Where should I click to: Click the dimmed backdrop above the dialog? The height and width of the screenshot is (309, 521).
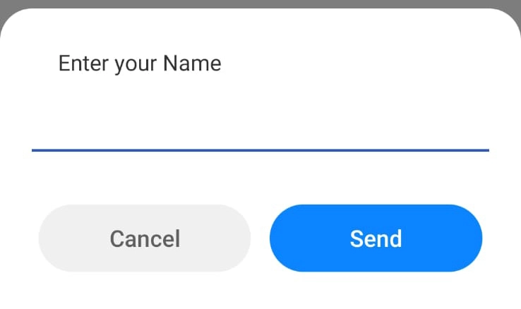[260, 4]
